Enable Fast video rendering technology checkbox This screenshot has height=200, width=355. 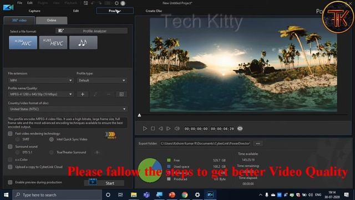[10, 133]
